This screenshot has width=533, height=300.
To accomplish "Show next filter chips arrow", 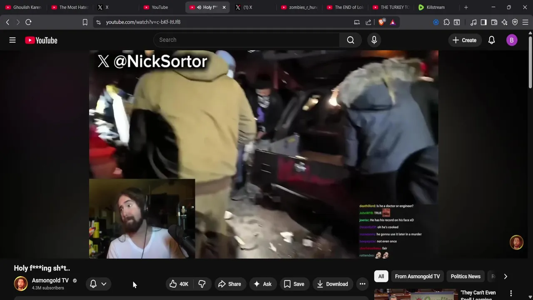I will (x=506, y=277).
